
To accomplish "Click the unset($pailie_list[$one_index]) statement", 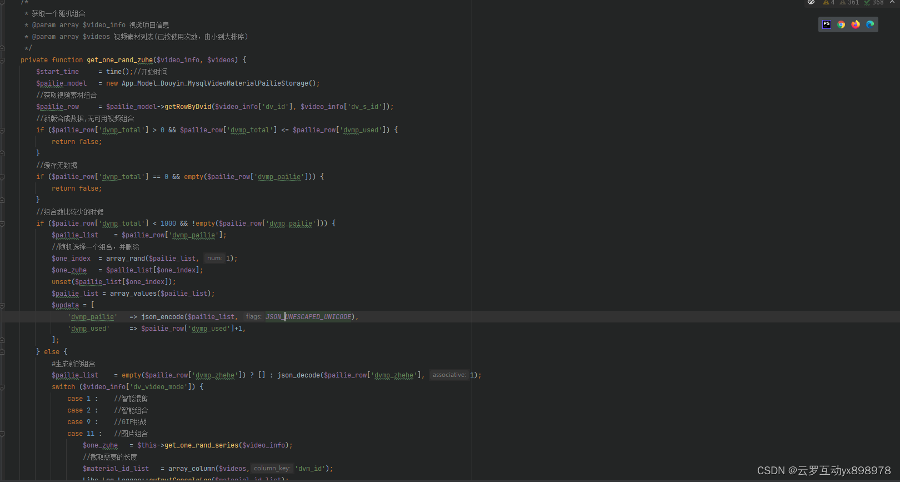I will point(114,282).
